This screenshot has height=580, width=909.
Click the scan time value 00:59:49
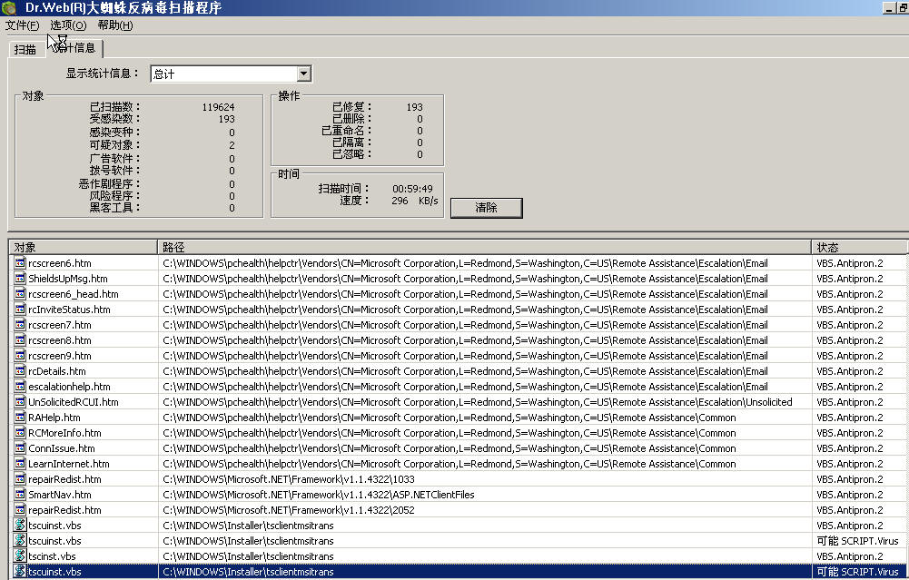point(412,189)
